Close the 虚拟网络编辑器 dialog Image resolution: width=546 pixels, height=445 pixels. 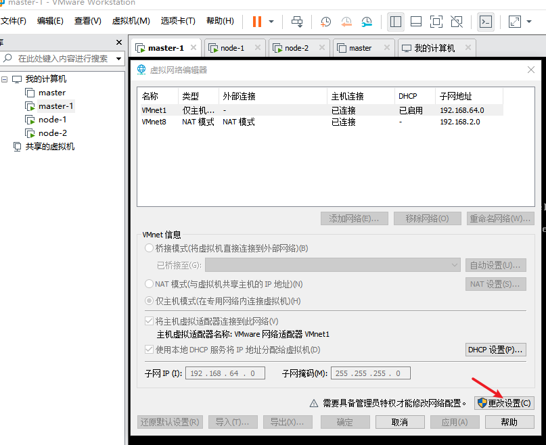(x=531, y=70)
